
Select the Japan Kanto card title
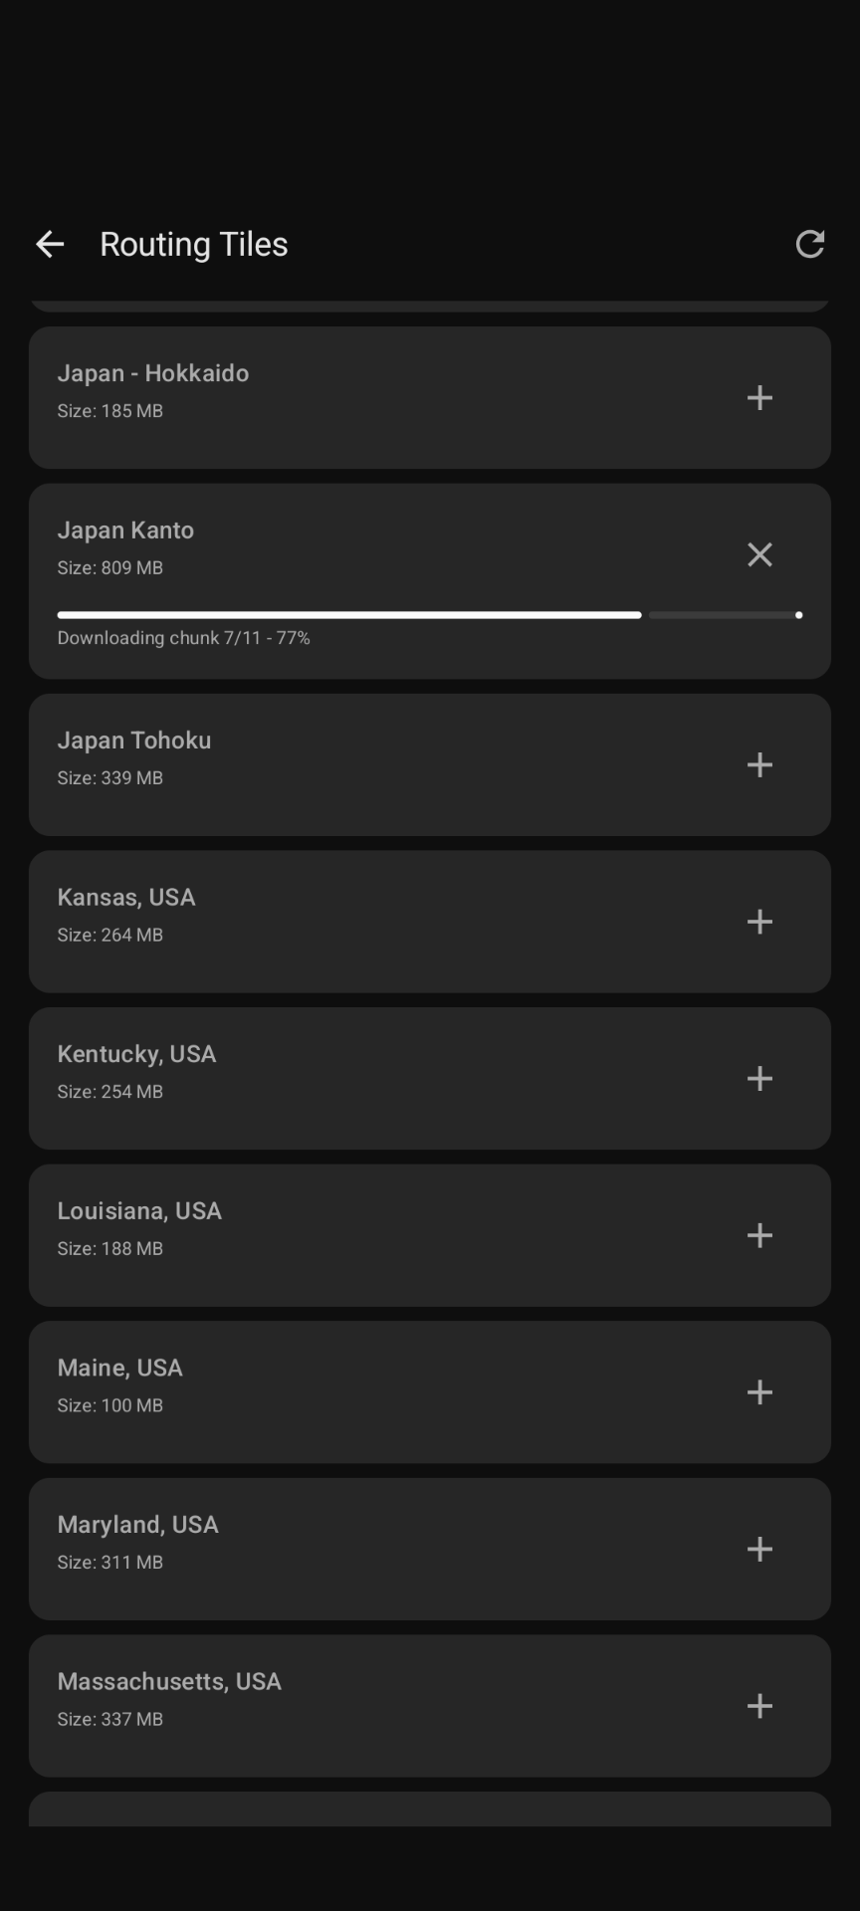125,531
